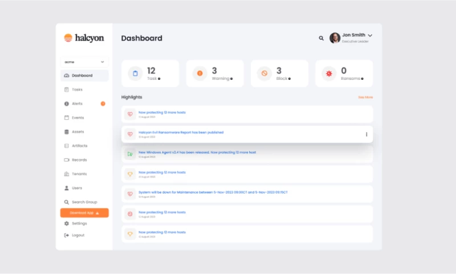The height and width of the screenshot is (274, 456).
Task: Select Artifacts from the sidebar
Action: pyautogui.click(x=79, y=146)
